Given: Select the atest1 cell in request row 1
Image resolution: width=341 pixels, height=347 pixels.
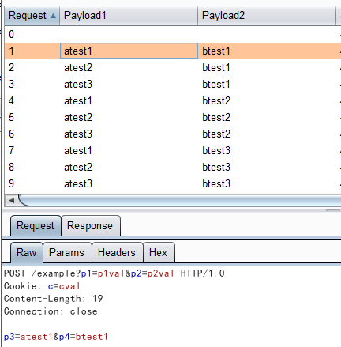Looking at the screenshot, I should click(129, 51).
